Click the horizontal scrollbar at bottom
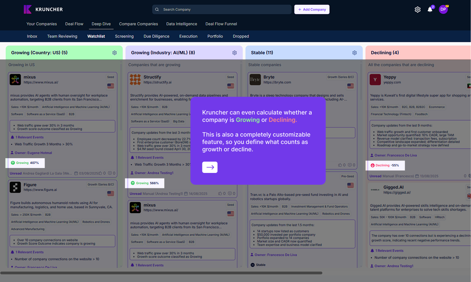The image size is (471, 282). pos(161,273)
